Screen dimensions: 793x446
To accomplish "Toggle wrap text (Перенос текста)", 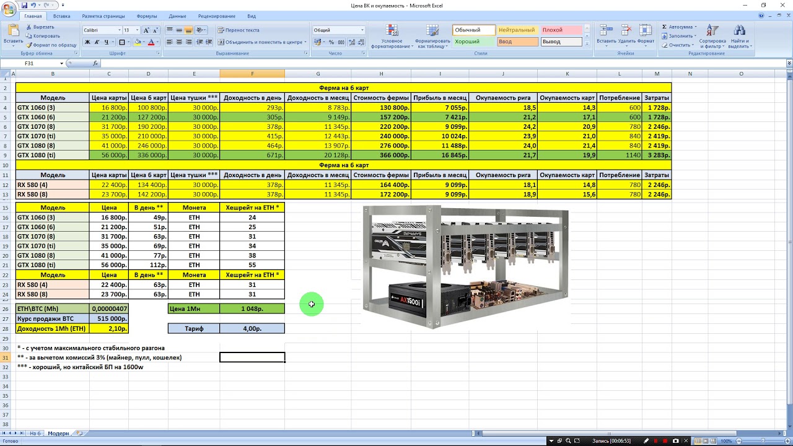I will 239,30.
